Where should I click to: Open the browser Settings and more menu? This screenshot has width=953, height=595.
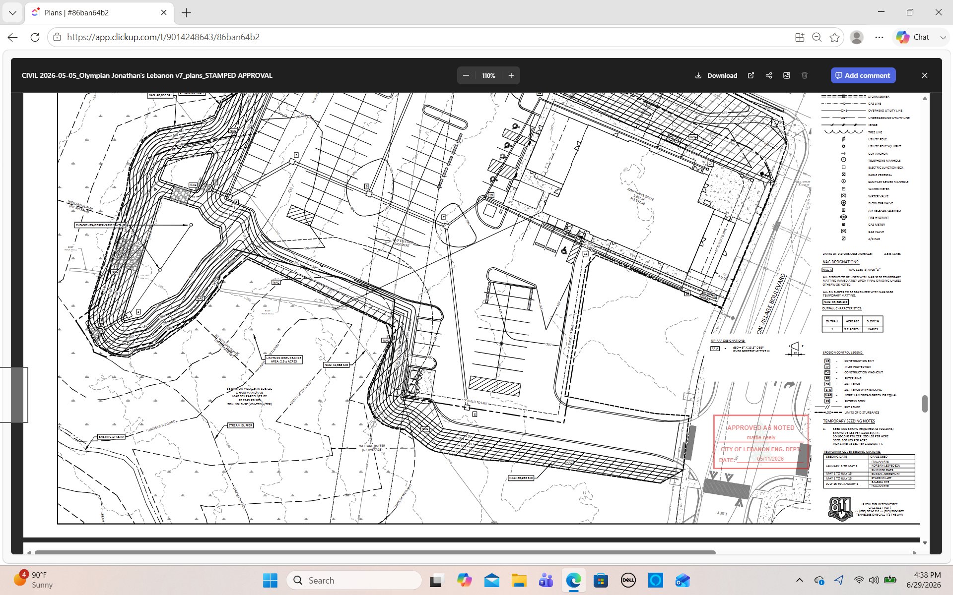click(x=880, y=37)
